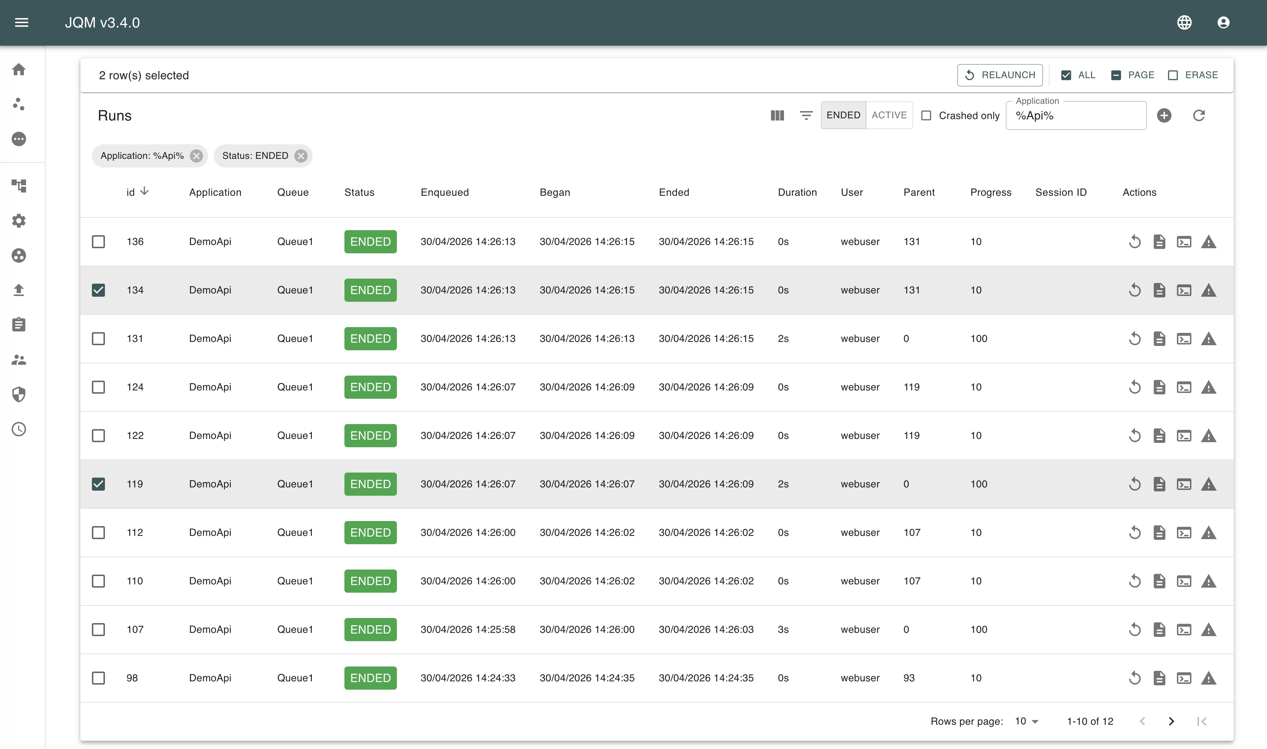Click the RELAUNCH button

1000,75
